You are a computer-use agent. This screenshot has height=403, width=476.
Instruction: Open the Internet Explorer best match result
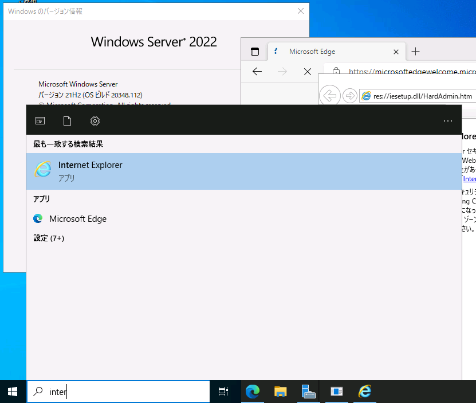[244, 171]
